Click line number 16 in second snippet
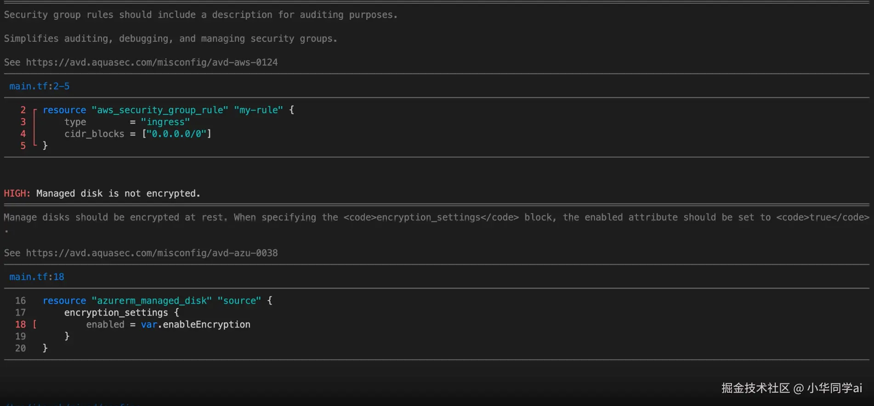 pos(21,301)
